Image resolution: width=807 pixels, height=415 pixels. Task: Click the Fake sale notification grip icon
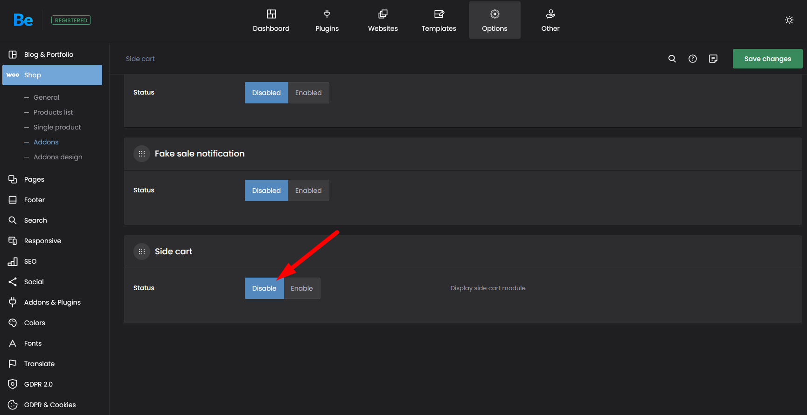[142, 154]
